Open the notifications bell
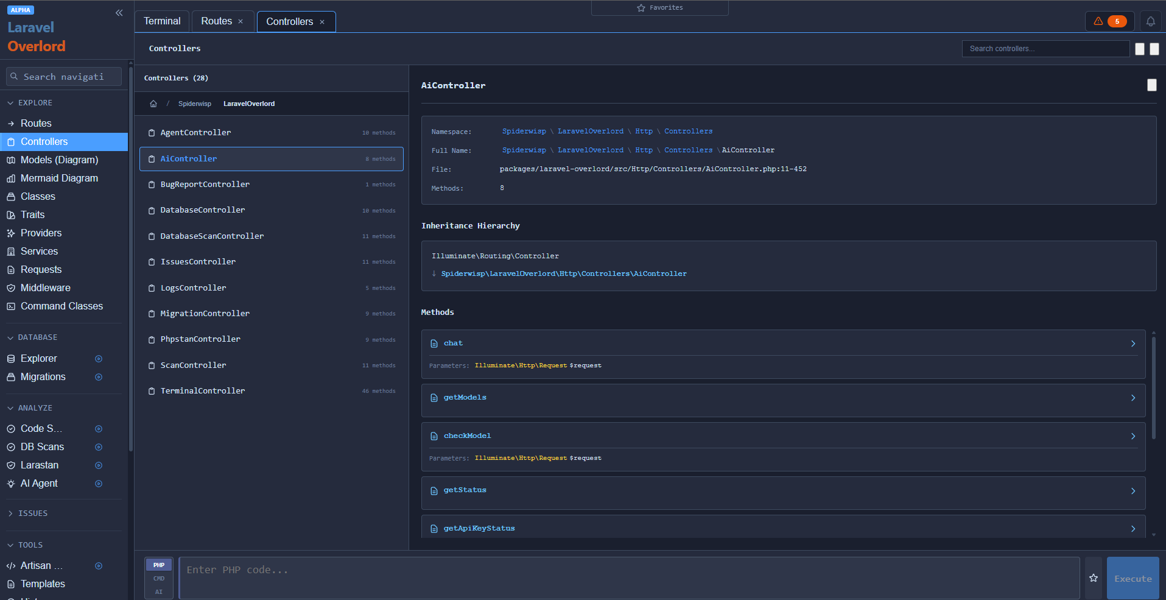 (1150, 21)
